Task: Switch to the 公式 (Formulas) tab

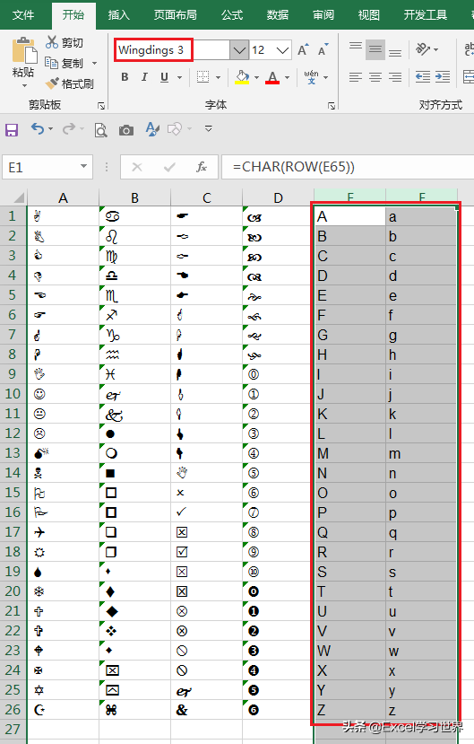Action: [232, 14]
